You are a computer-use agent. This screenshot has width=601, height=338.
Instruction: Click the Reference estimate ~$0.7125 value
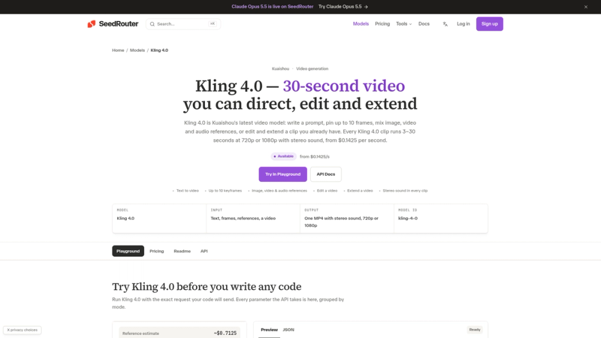(225, 333)
